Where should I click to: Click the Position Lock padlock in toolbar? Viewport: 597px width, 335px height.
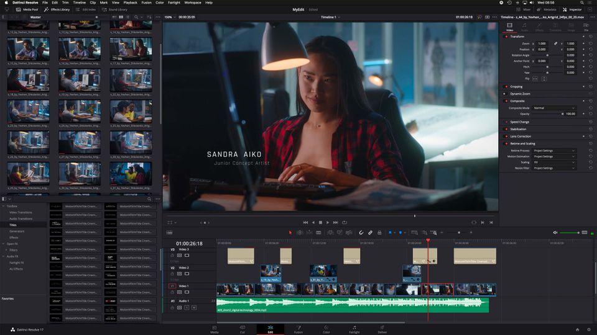[x=379, y=233]
